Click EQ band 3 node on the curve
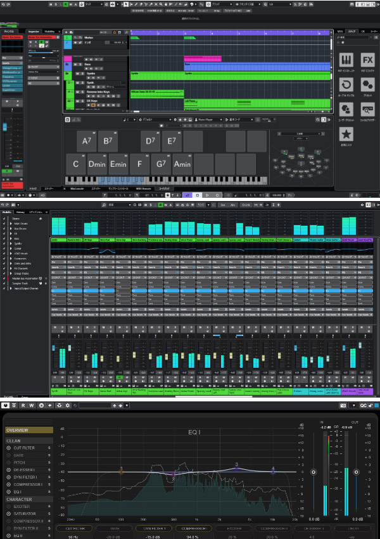This screenshot has height=539, width=380. pos(236,468)
